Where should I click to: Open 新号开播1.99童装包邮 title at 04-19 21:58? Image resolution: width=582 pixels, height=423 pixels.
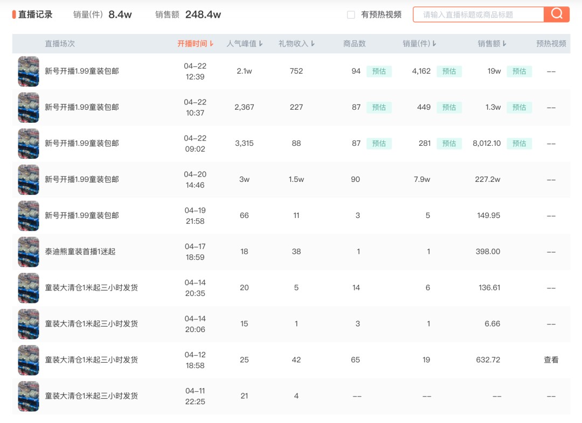(82, 215)
